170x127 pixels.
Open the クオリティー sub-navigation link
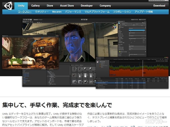42,12
